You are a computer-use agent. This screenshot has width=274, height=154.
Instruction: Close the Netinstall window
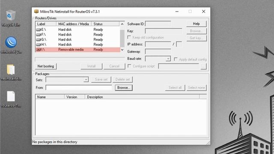tap(204, 12)
